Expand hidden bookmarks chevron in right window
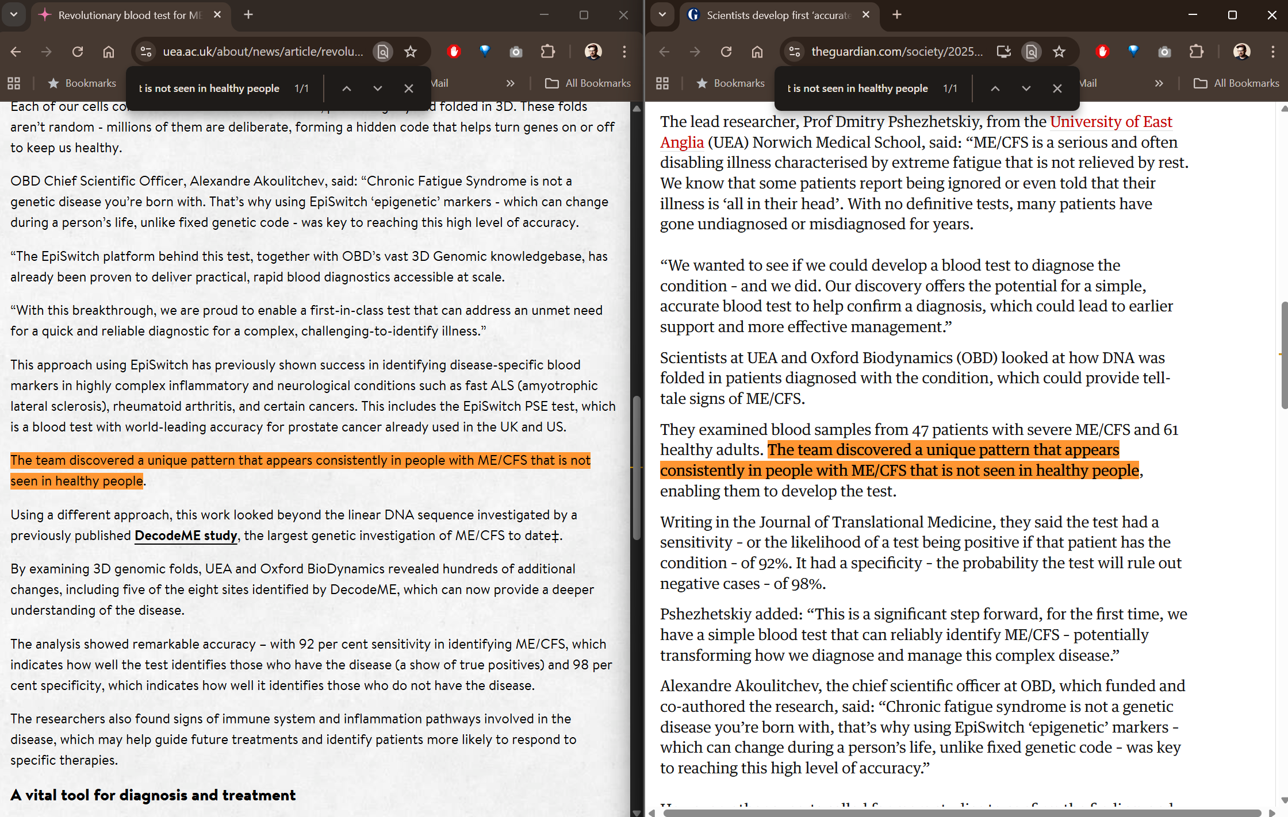This screenshot has height=817, width=1288. coord(1159,83)
